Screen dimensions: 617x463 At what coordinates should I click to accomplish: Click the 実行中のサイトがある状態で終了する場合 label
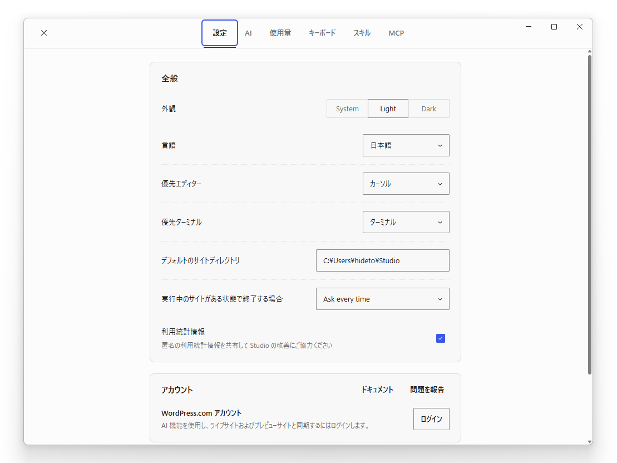222,299
